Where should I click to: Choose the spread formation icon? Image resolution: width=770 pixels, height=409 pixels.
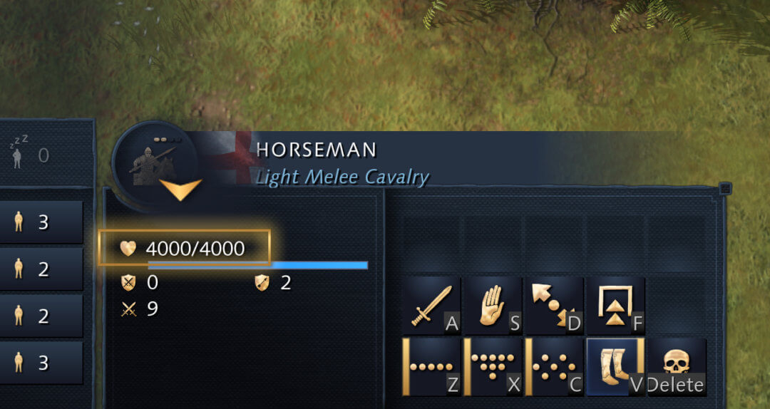click(x=554, y=367)
